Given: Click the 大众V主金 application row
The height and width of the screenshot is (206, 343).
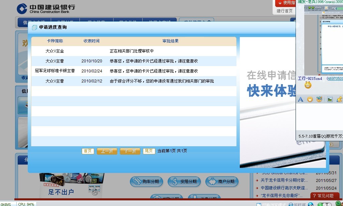Looking at the screenshot, I should pos(55,51).
